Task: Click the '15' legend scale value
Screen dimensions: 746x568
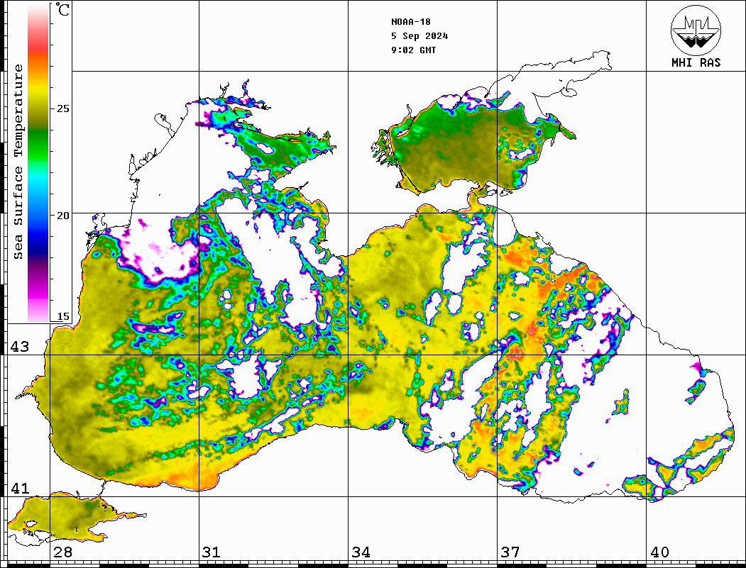Action: [x=62, y=316]
